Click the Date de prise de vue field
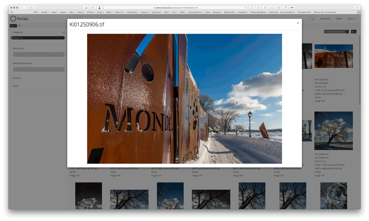369x221 pixels. pyautogui.click(x=39, y=69)
